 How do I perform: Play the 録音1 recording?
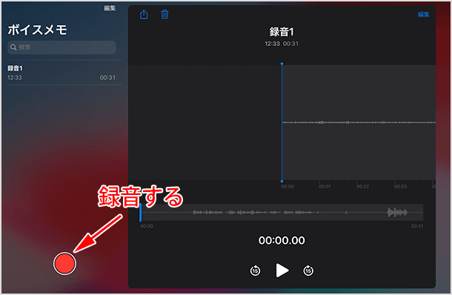[282, 271]
